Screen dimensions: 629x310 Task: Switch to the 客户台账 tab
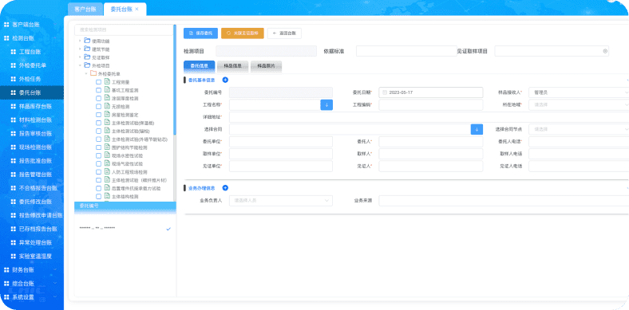coord(85,9)
